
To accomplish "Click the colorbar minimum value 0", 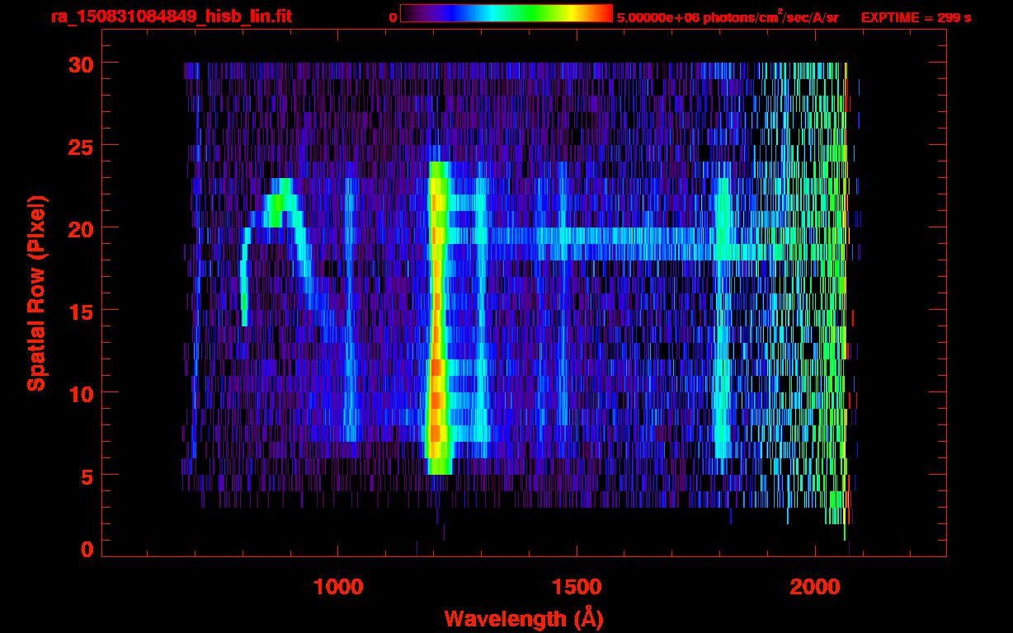I will [x=393, y=17].
